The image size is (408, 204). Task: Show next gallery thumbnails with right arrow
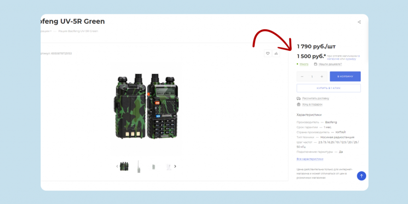175,166
